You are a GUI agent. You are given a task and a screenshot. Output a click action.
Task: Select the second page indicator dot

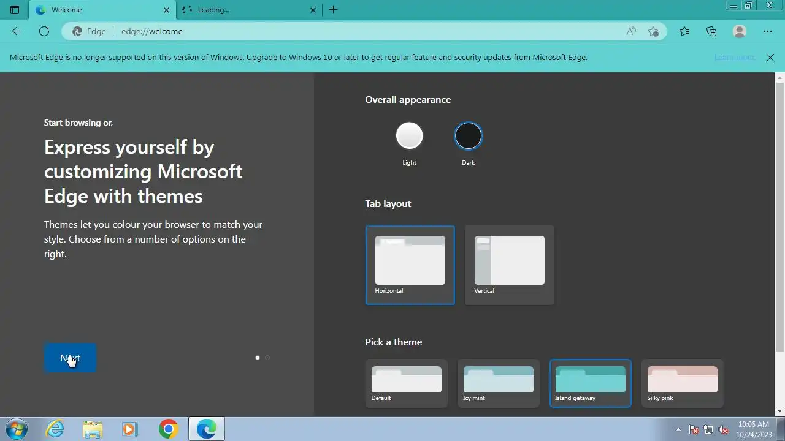267,358
